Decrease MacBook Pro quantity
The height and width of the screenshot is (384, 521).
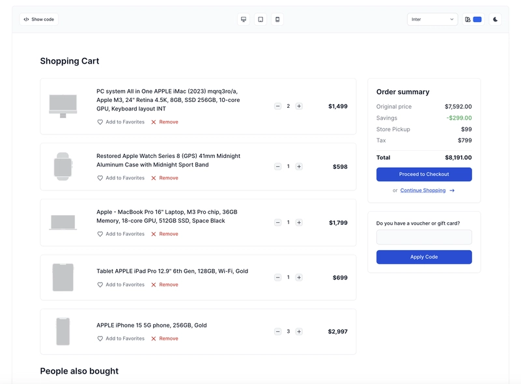click(x=278, y=222)
